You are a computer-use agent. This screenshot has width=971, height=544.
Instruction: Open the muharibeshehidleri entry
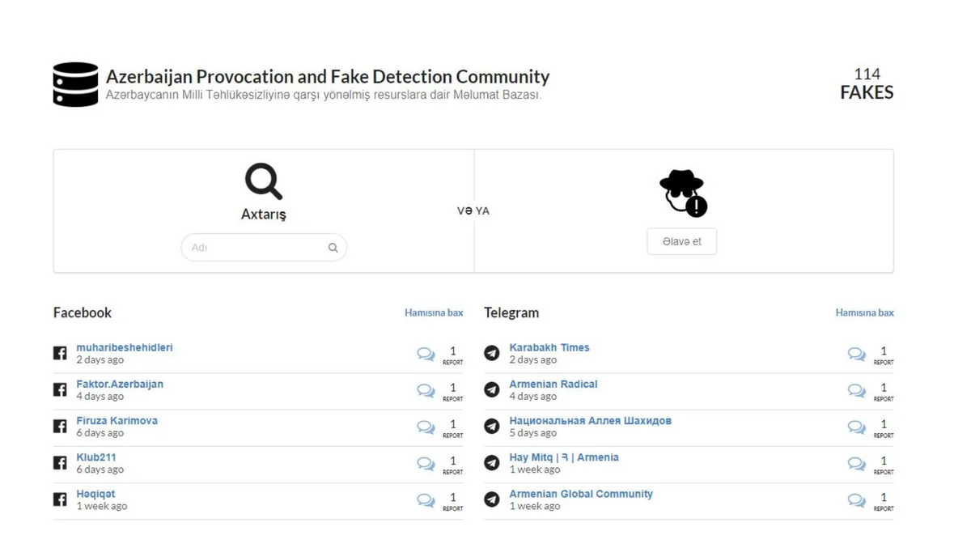click(125, 347)
